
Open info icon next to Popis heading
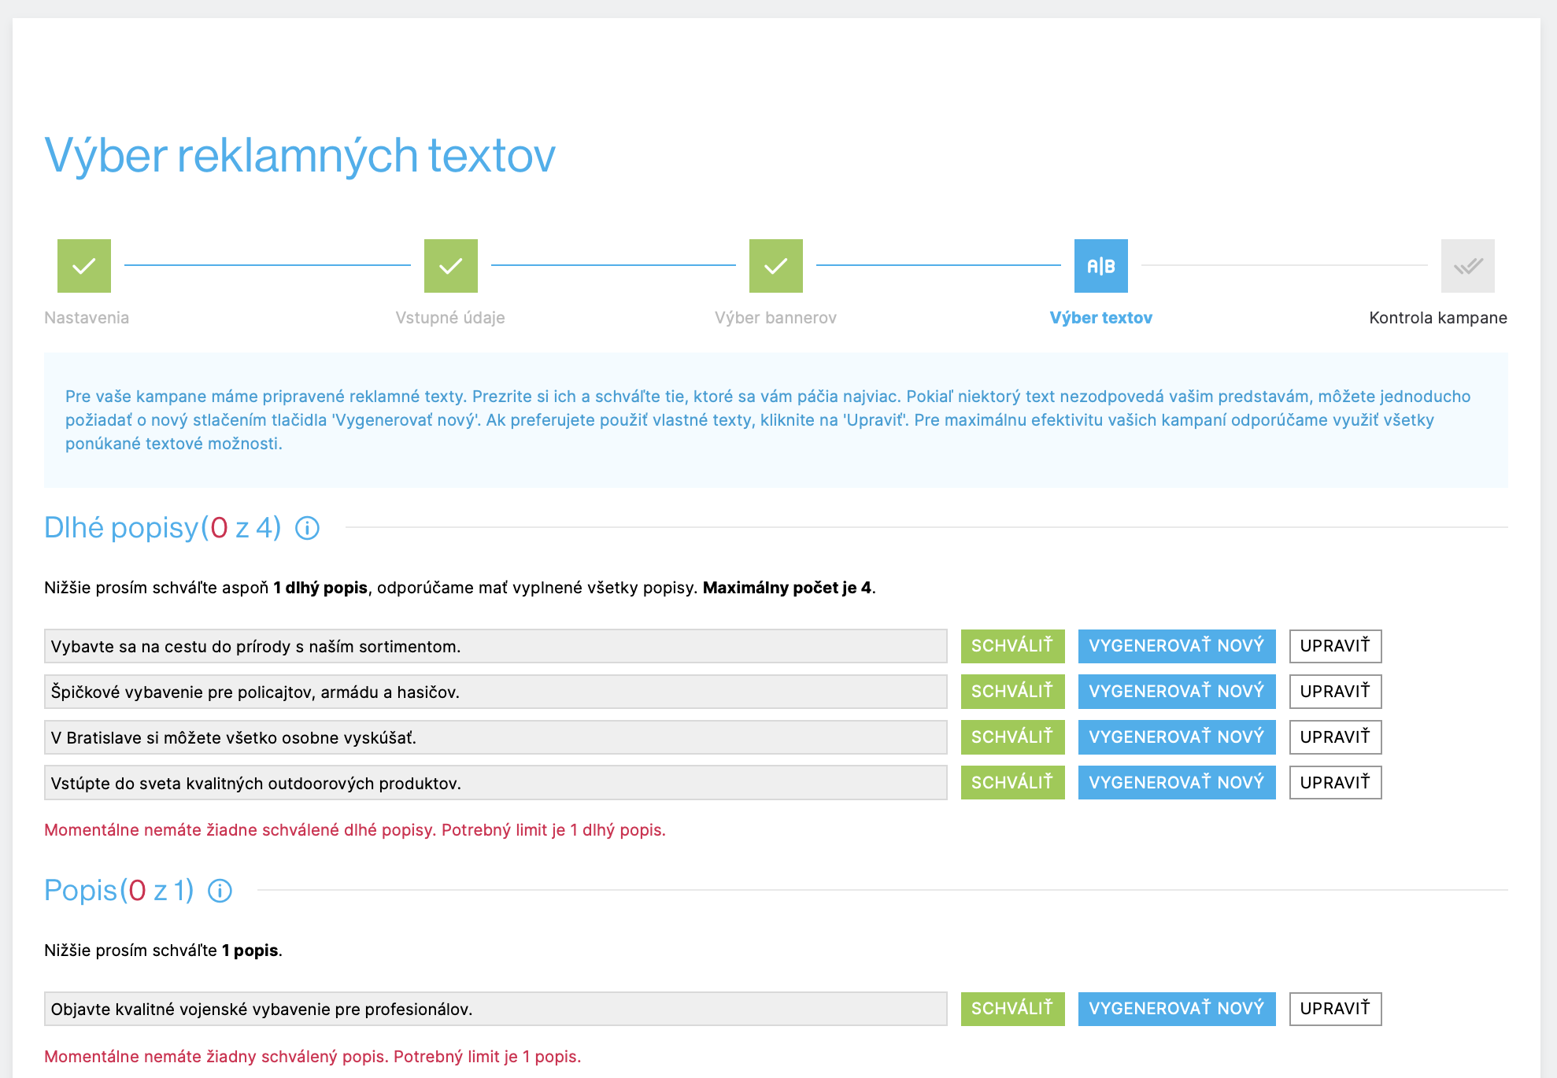[220, 891]
